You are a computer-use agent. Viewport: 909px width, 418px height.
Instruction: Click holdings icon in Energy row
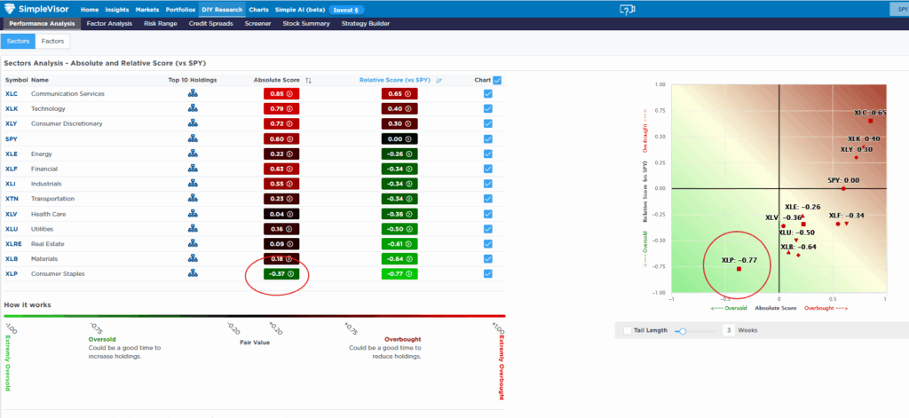193,154
